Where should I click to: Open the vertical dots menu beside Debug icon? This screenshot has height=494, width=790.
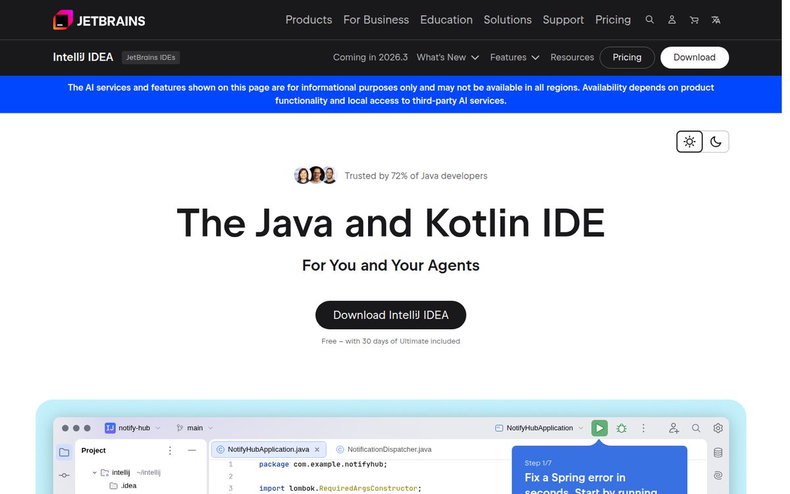(x=644, y=428)
